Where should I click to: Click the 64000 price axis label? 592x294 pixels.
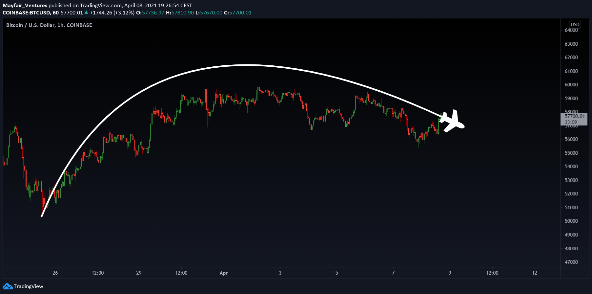pos(571,30)
